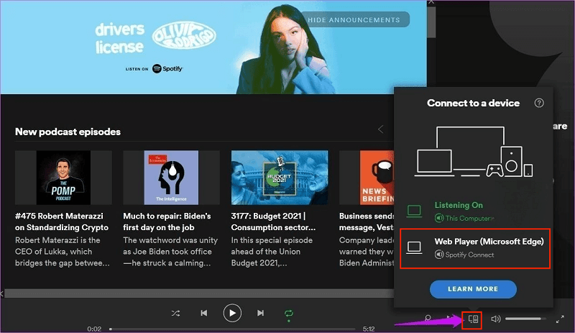Open the Budget 2021 episode thumbnail
Viewport: 575px width, 333px height.
pyautogui.click(x=280, y=178)
